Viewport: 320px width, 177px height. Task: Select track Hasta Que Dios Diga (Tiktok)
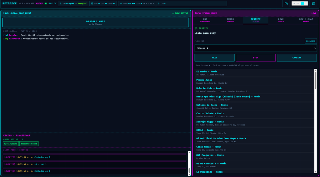pyautogui.click(x=254, y=98)
